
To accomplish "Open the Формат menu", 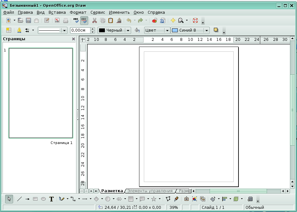I will coord(78,12).
